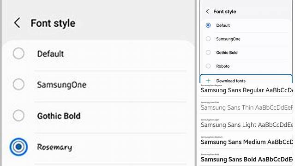Viewport: 295px width, 166px height.
Task: Select the Rosemary radio button
Action: (18, 147)
